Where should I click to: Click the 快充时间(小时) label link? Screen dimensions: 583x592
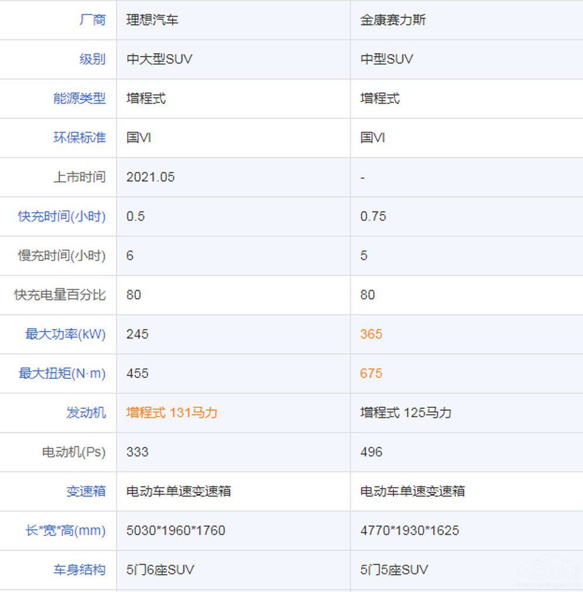[62, 216]
